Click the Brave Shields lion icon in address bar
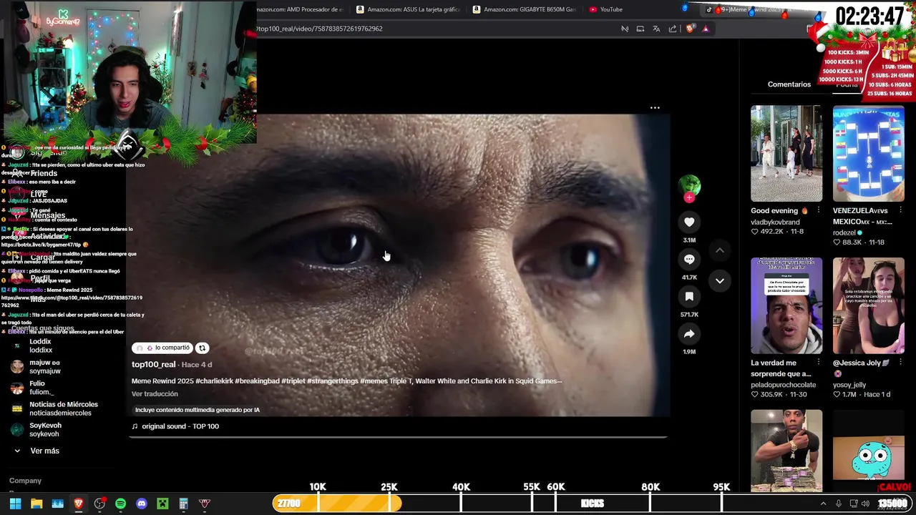Viewport: 916px width, 515px height. 690,29
